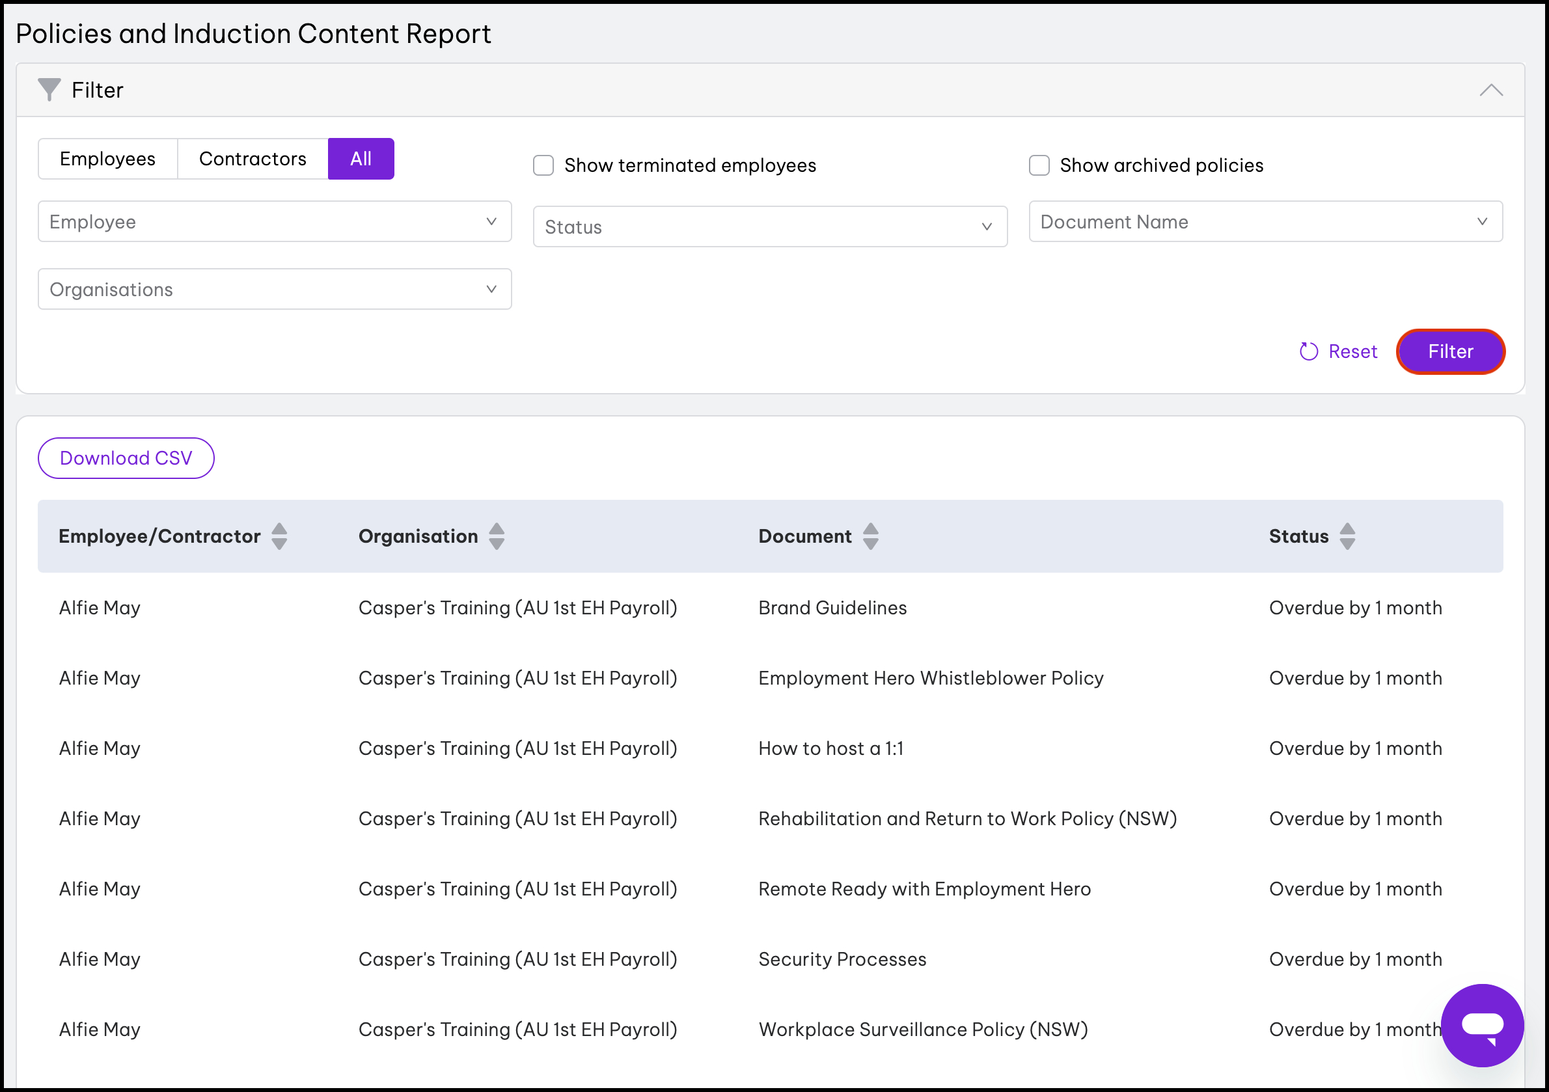
Task: Switch to the Contractors tab
Action: pyautogui.click(x=253, y=159)
